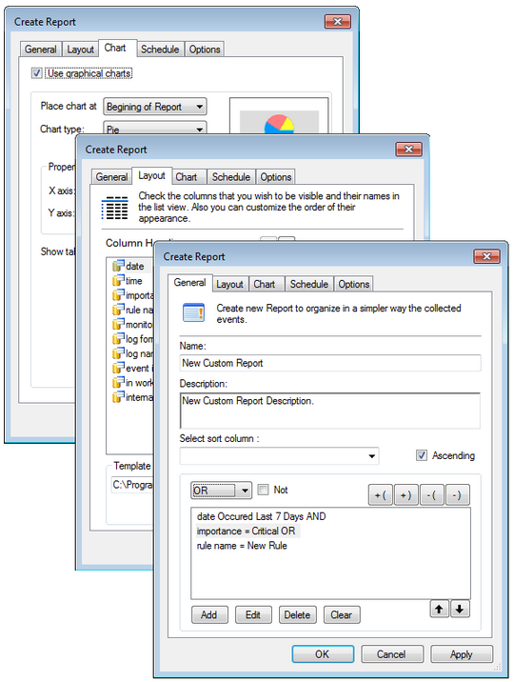Viewport: 514px width, 682px height.
Task: Switch to Schedule tab in front dialog
Action: pos(309,284)
